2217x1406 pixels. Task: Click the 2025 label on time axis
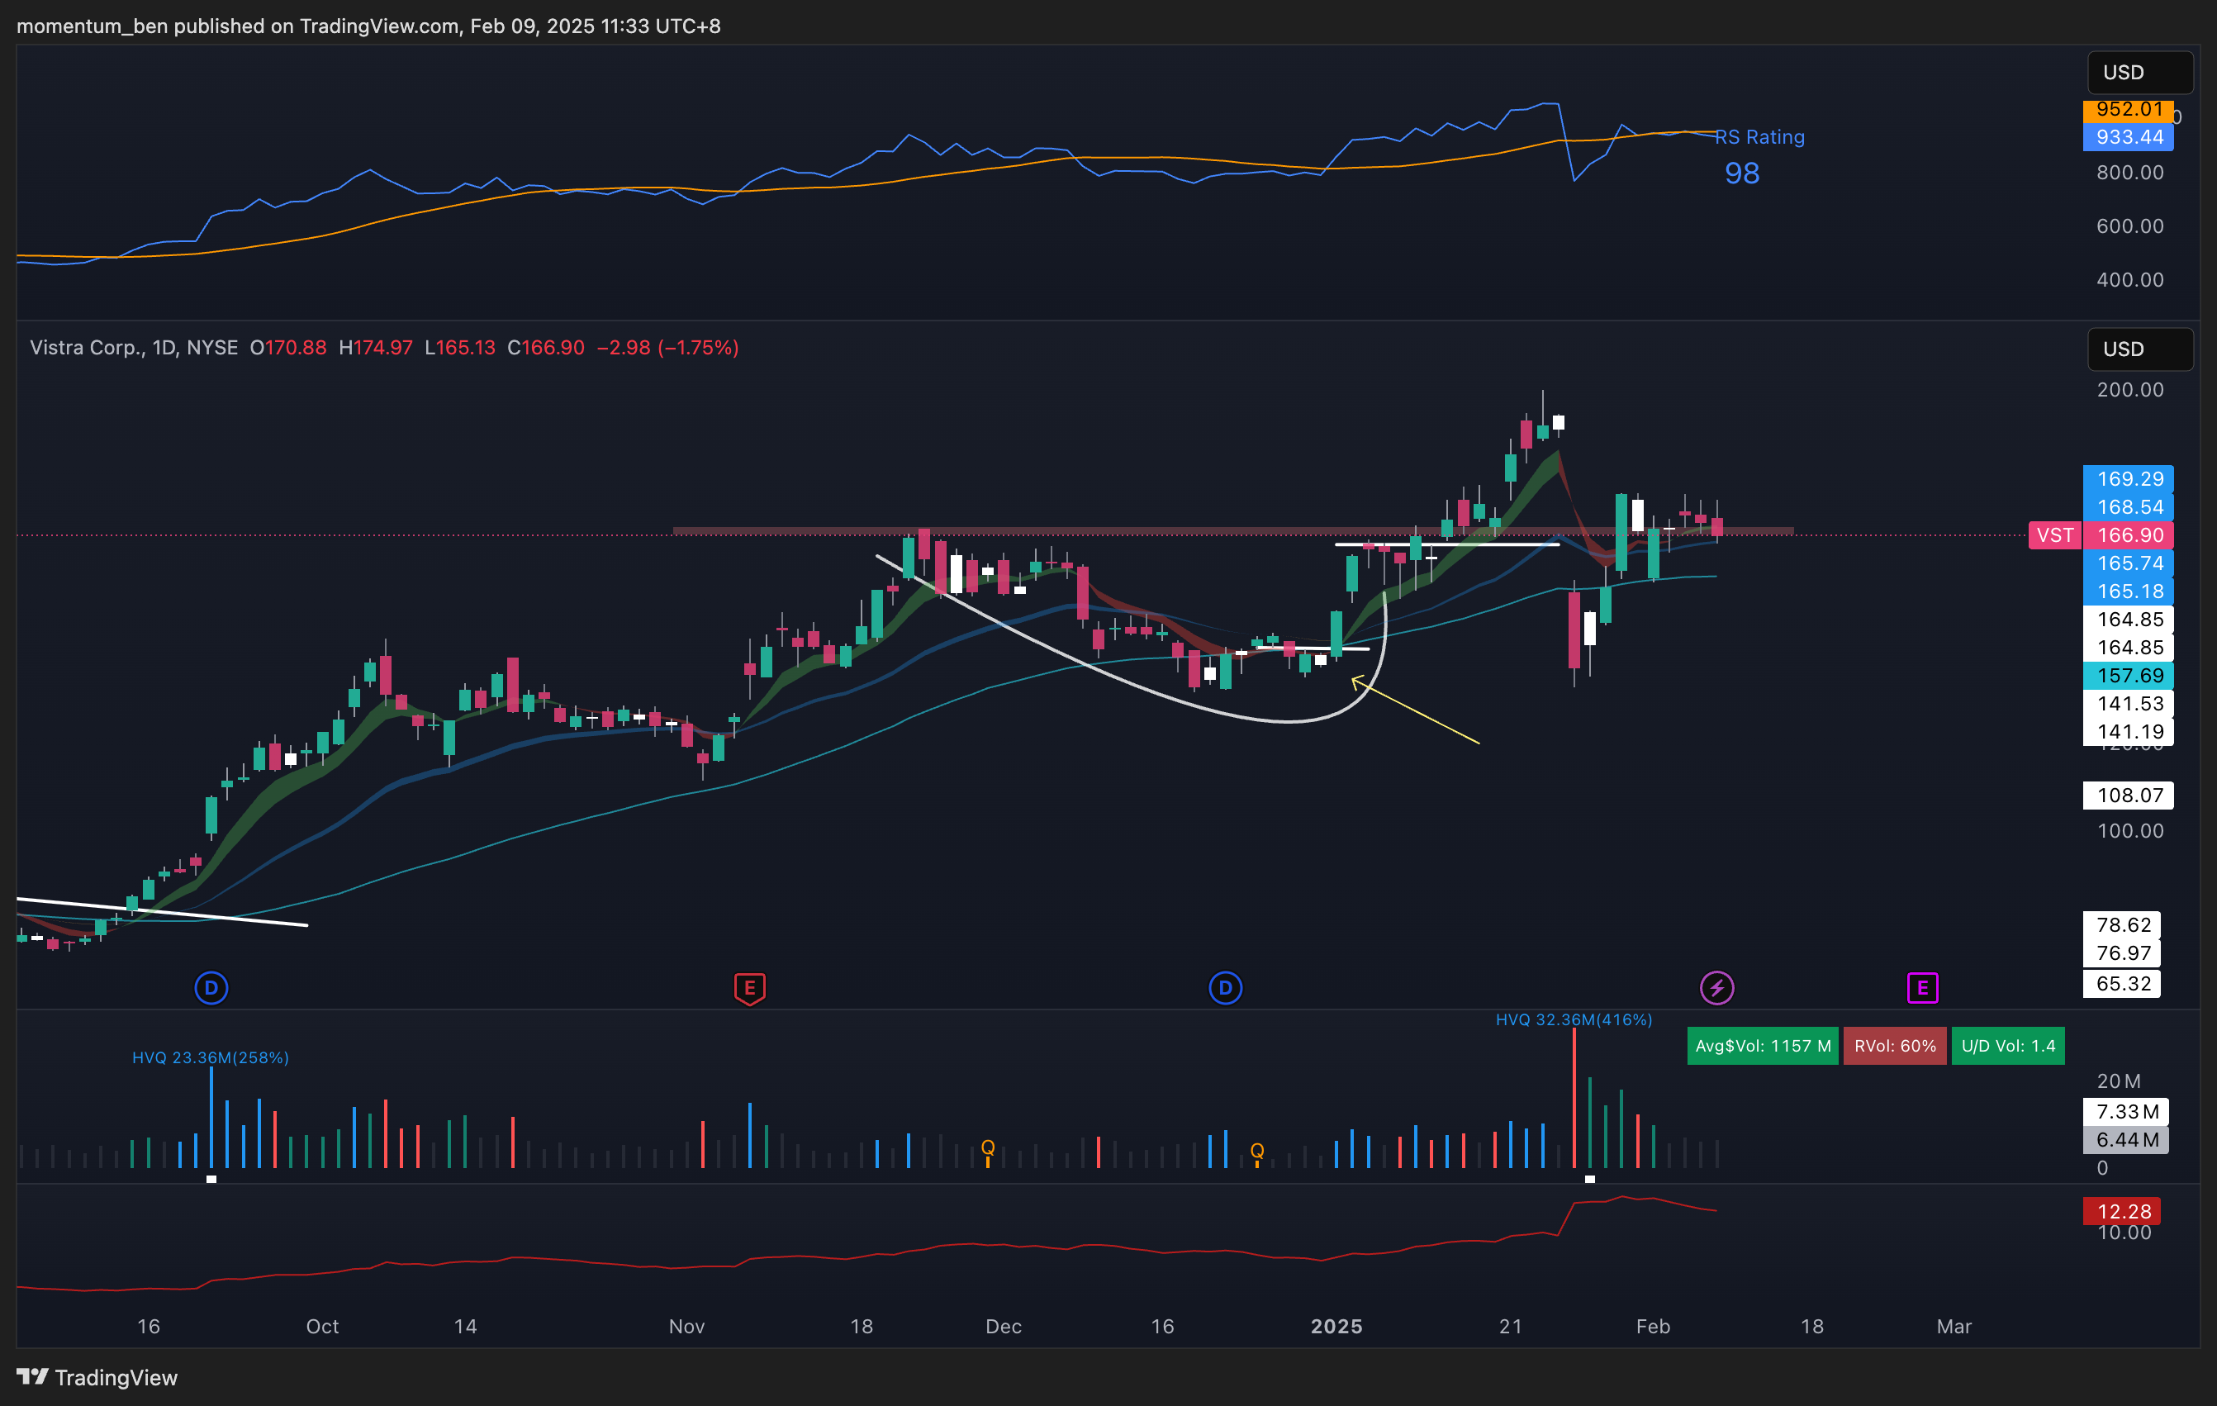[1336, 1326]
